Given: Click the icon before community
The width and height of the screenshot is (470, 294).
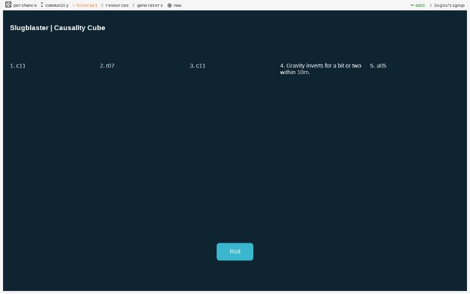Looking at the screenshot, I should [42, 5].
